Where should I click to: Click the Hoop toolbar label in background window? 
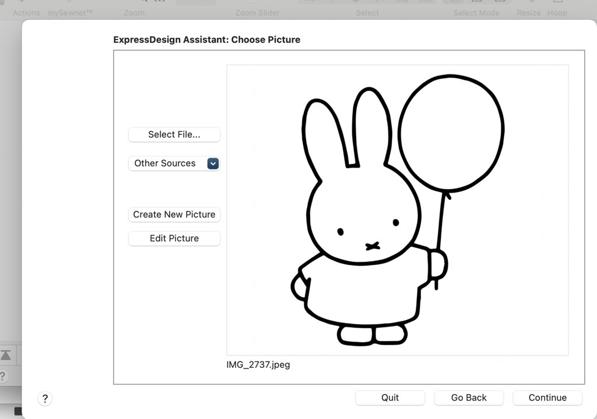pyautogui.click(x=557, y=13)
